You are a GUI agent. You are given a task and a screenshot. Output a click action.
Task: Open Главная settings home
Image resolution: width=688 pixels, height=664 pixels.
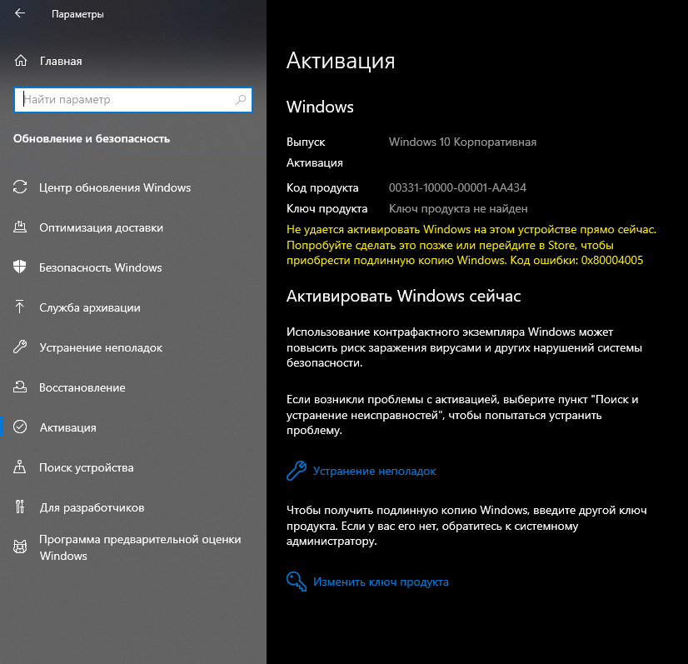point(61,61)
